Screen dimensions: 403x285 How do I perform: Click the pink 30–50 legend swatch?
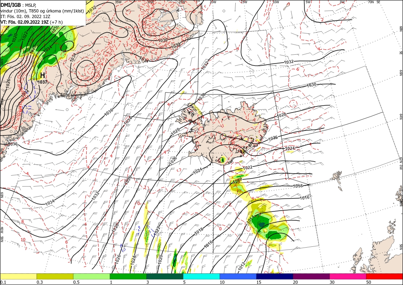pos(348,276)
